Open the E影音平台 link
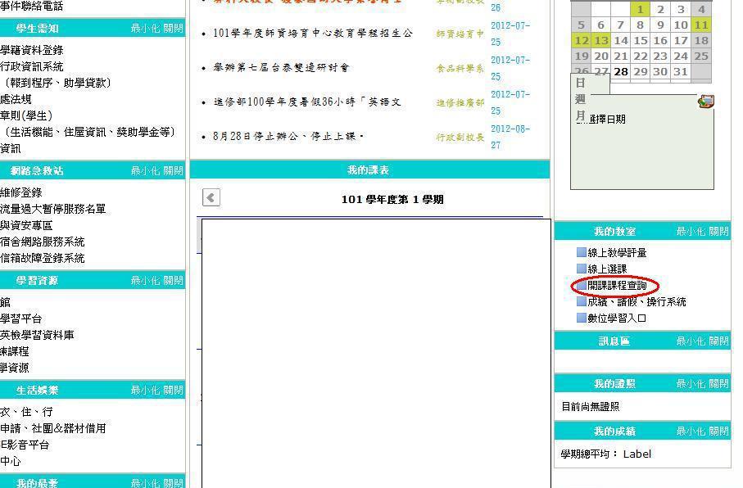The width and height of the screenshot is (743, 488). 25,445
